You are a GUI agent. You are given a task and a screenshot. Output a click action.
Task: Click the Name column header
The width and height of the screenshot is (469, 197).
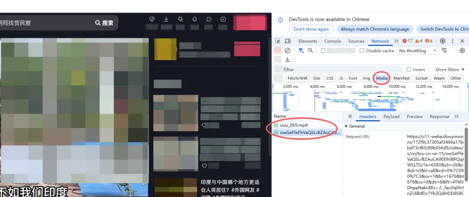click(x=307, y=116)
